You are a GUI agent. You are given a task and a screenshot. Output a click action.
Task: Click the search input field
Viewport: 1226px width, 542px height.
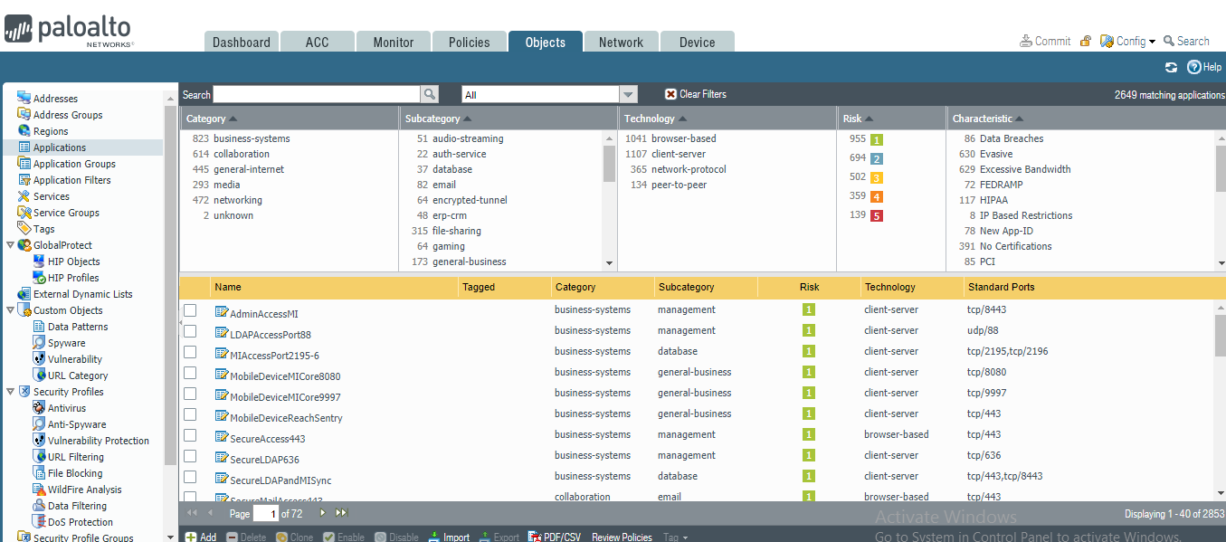pos(317,93)
